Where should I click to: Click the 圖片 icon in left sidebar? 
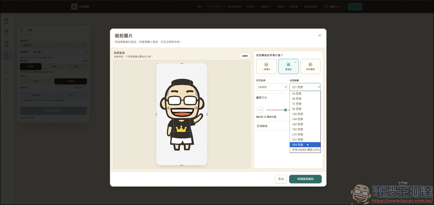click(x=7, y=21)
